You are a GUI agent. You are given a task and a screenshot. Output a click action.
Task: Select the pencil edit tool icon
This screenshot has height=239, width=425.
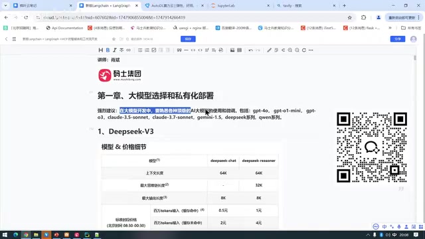269,50
